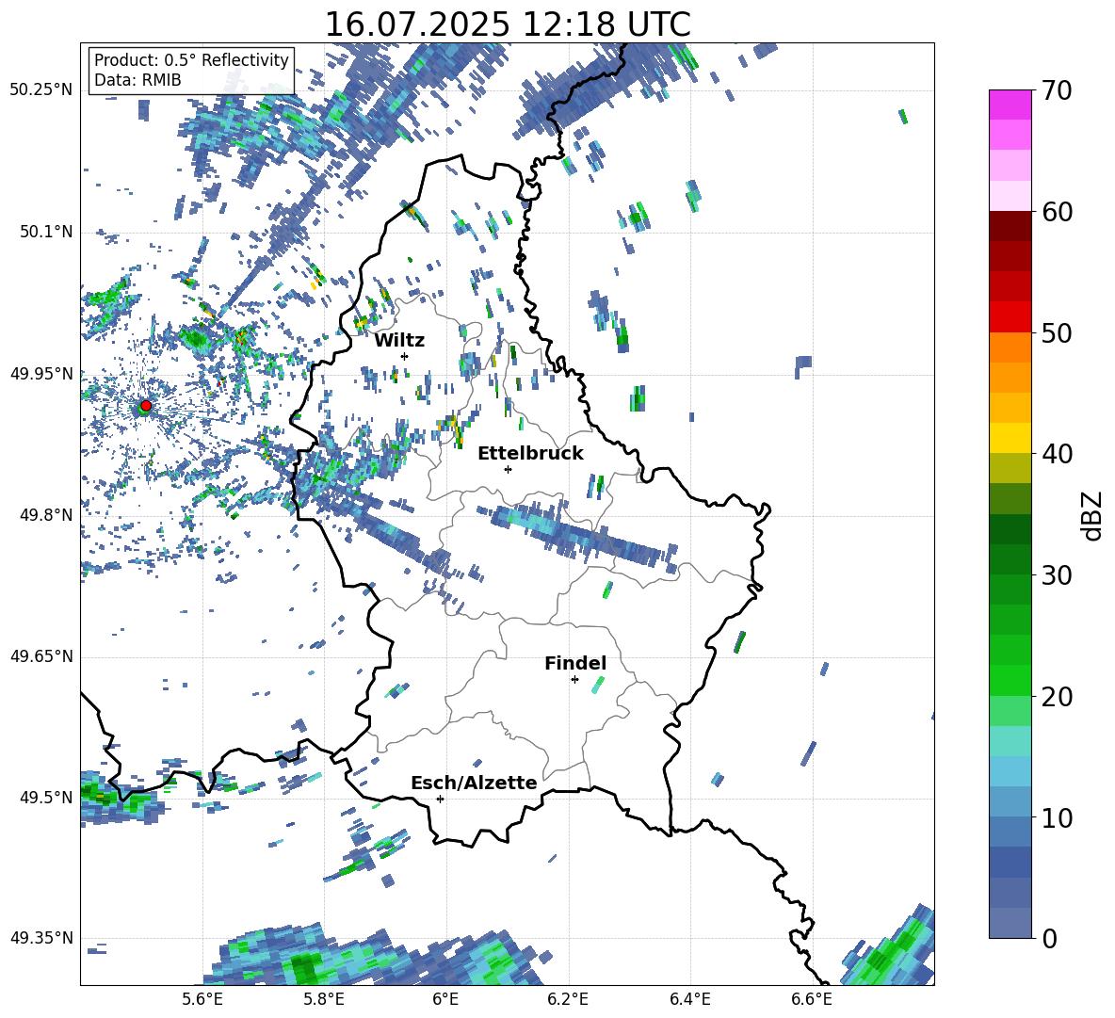The width and height of the screenshot is (1115, 1018).
Task: Click the 'Data: RMIB' text
Action: point(137,80)
